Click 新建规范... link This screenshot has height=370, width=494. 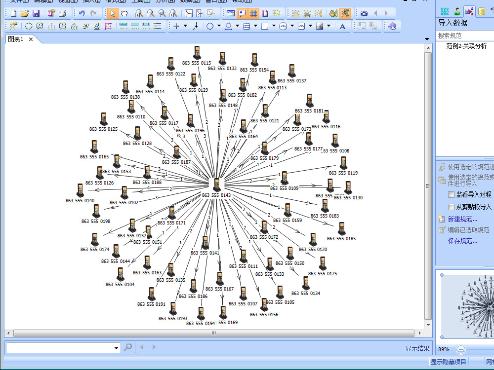click(462, 220)
